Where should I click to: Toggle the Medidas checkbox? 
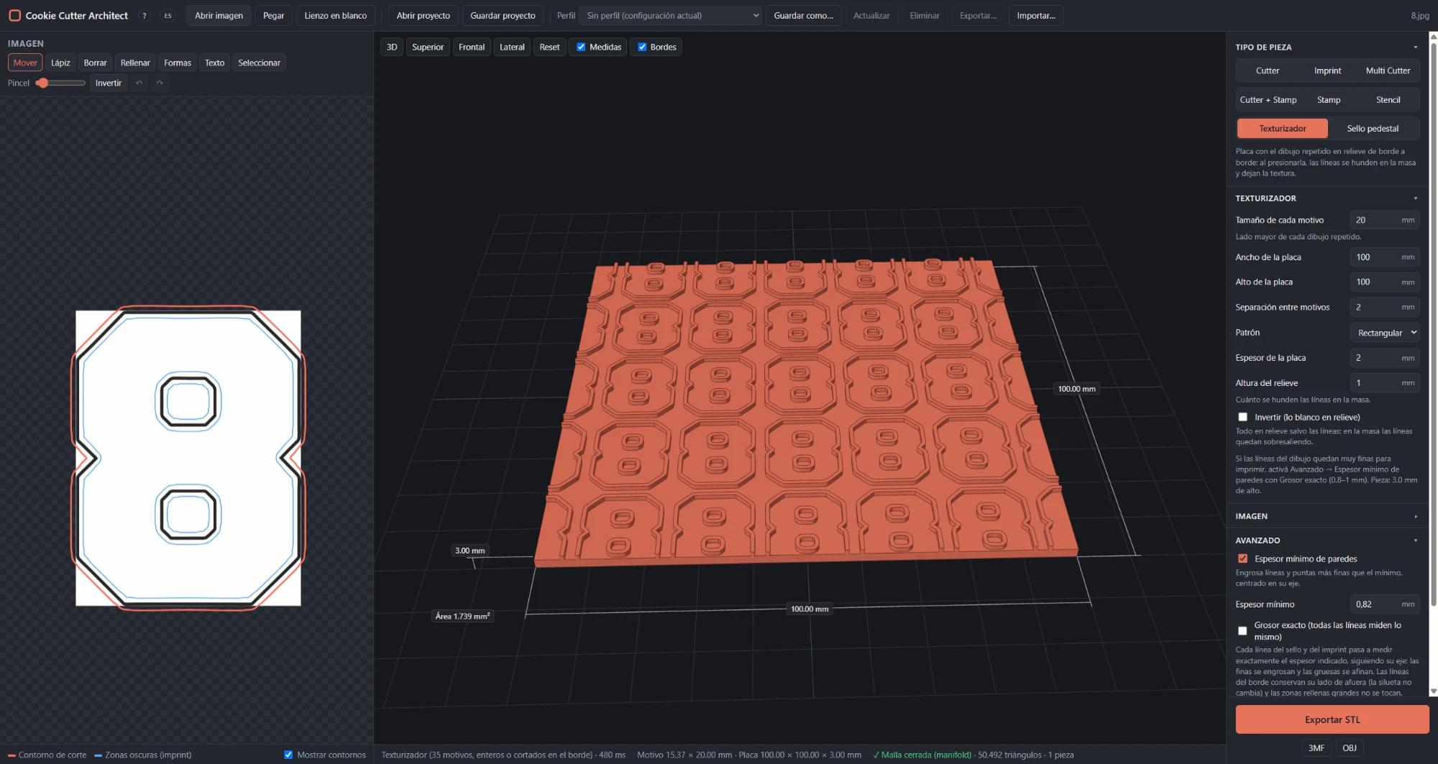pos(581,47)
